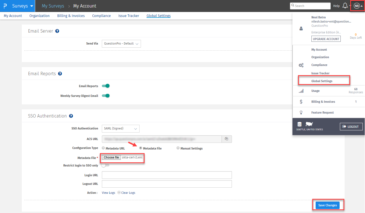
Task: Click the okta-cert-2.xml file name
Action: (x=132, y=158)
